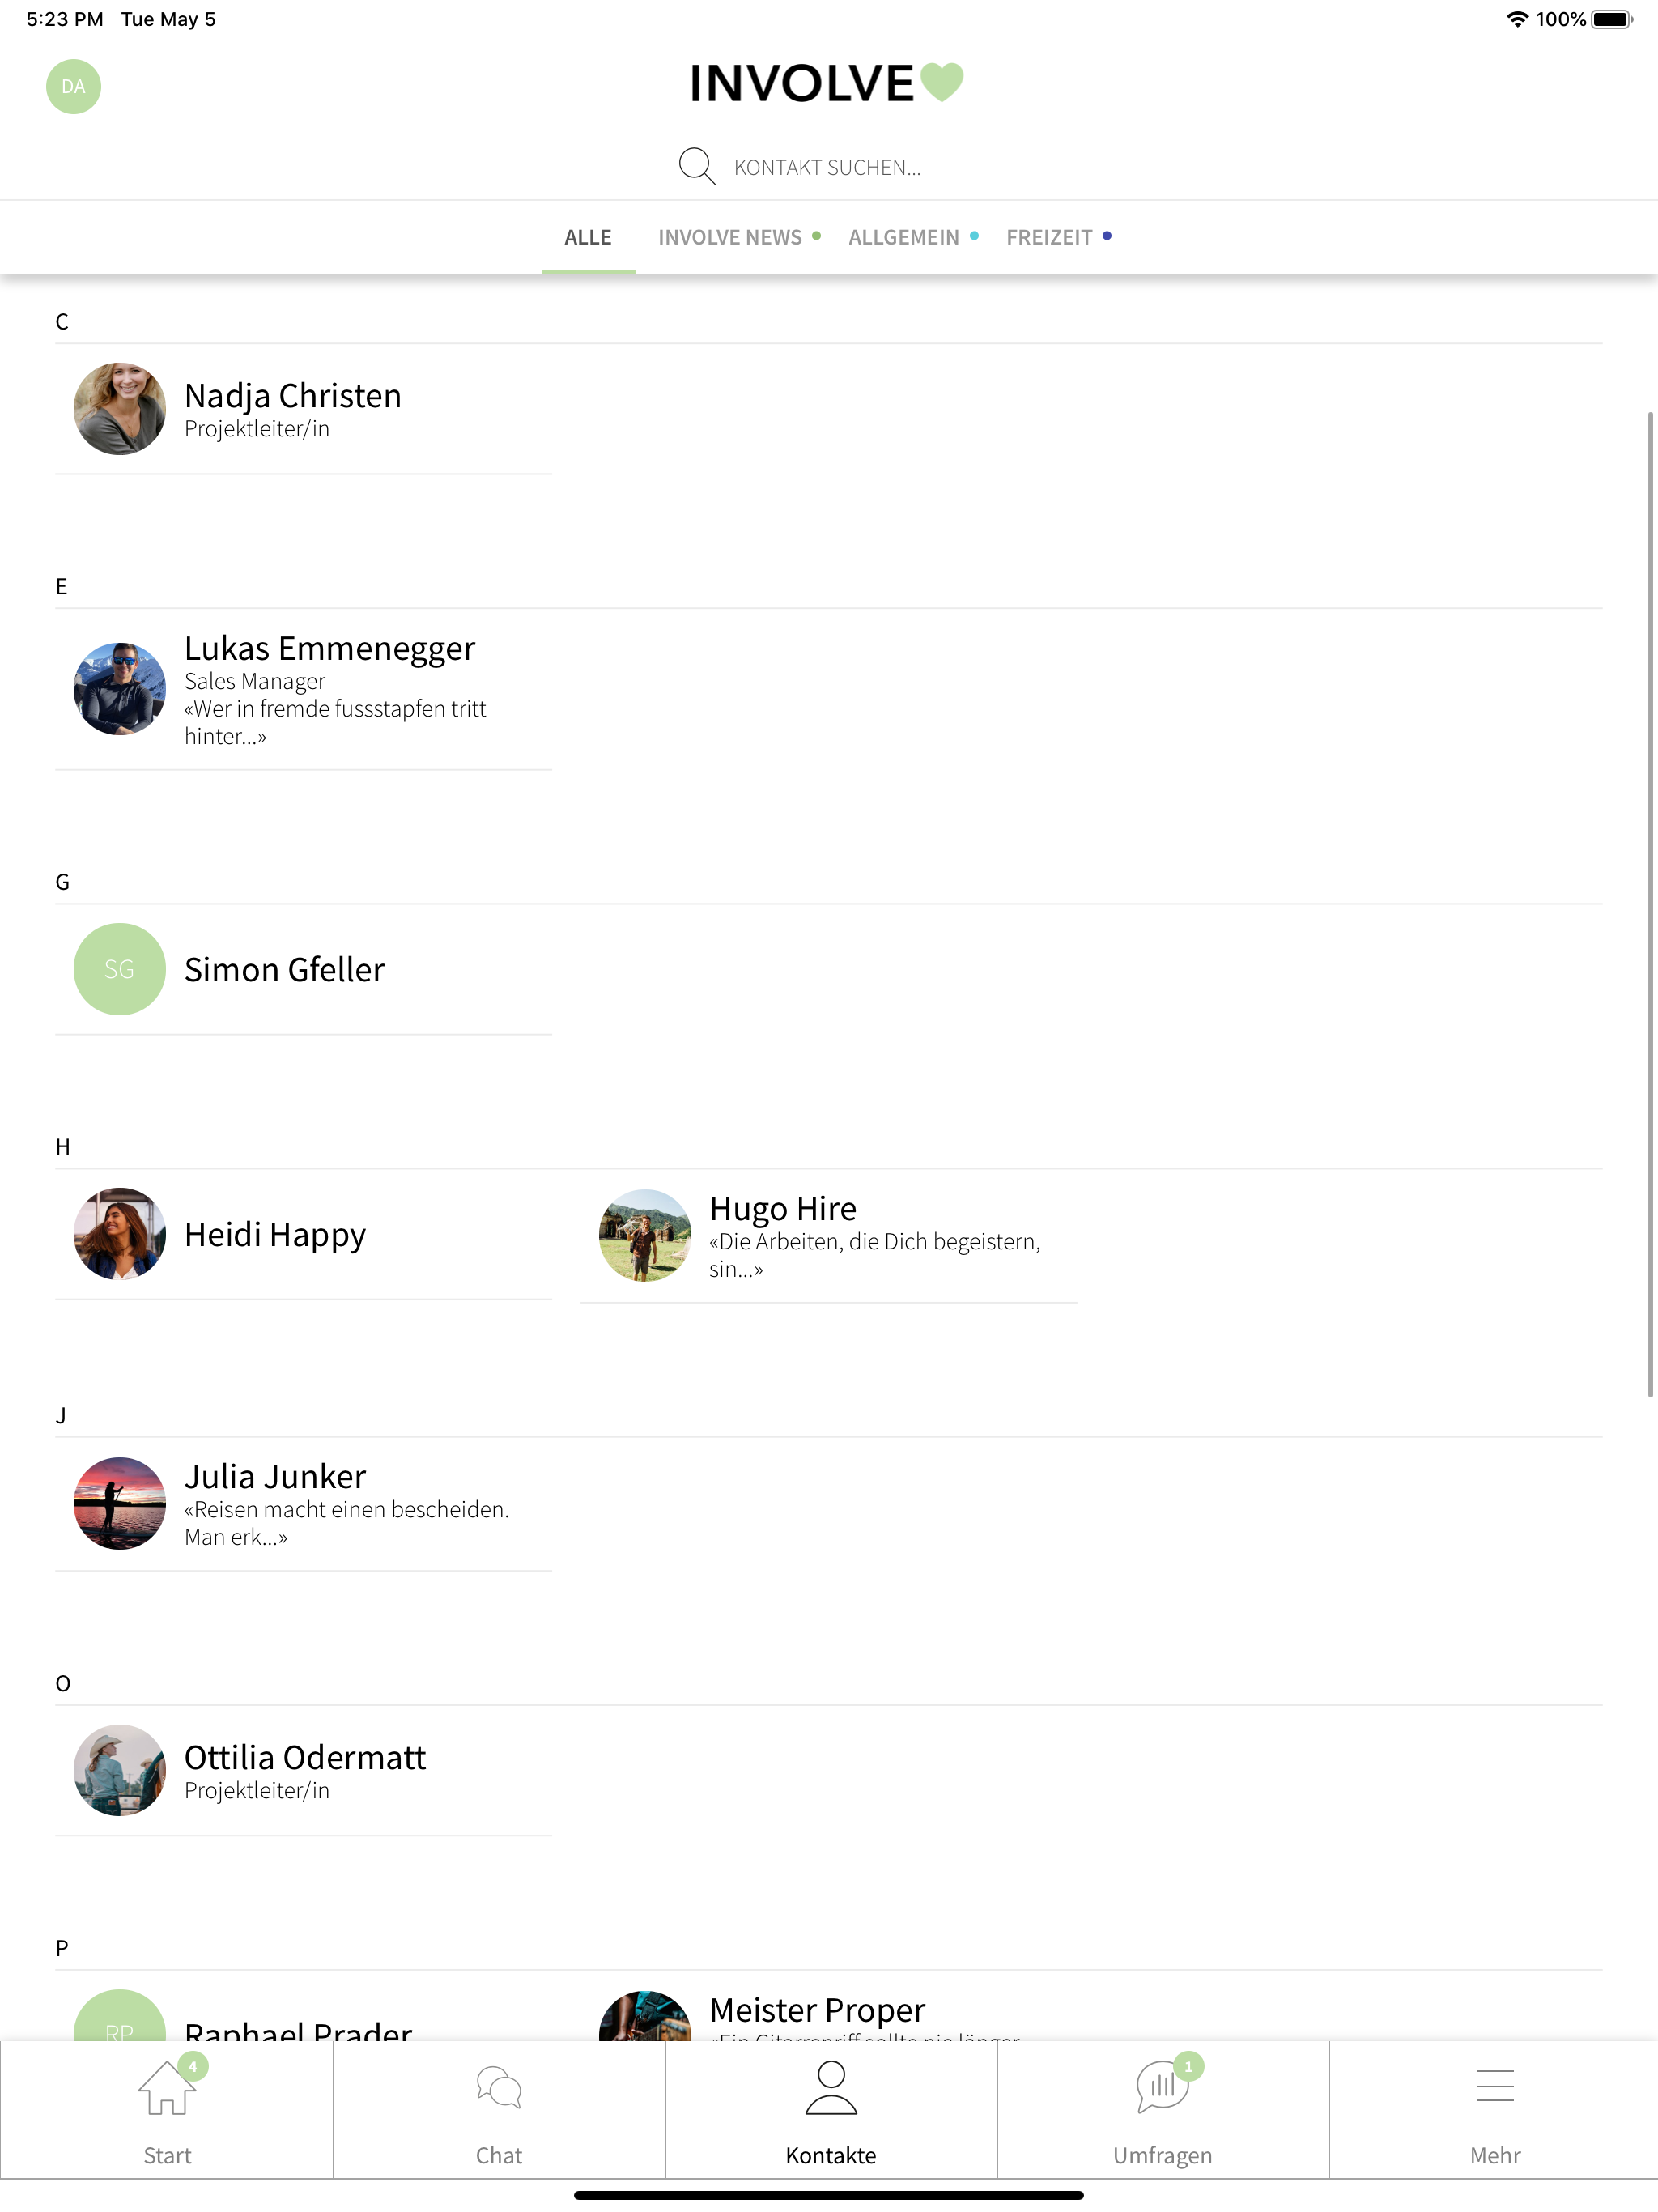Switch to the ALLE tab
The width and height of the screenshot is (1658, 2212).
tap(587, 238)
